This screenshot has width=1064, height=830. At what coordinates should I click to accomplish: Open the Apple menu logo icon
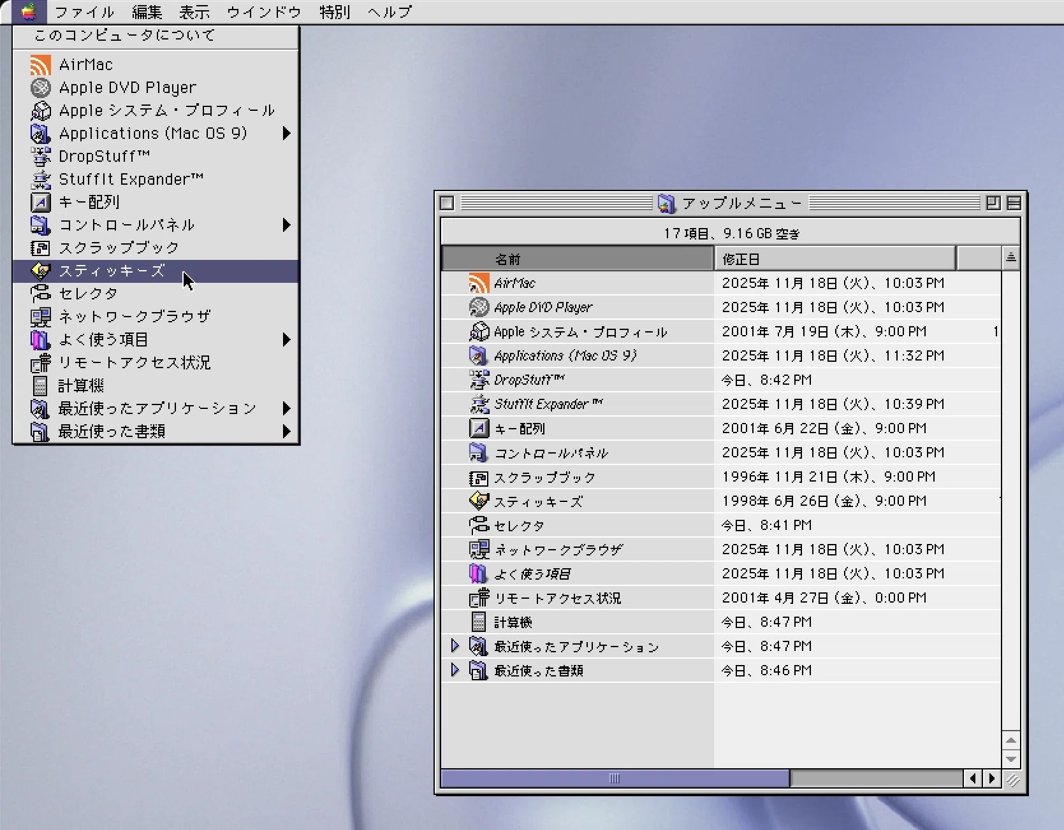coord(29,11)
